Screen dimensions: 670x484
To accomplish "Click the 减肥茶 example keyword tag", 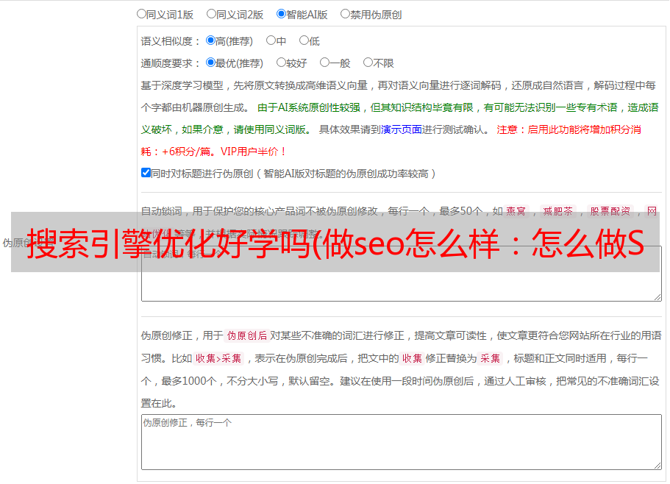I will pos(558,211).
